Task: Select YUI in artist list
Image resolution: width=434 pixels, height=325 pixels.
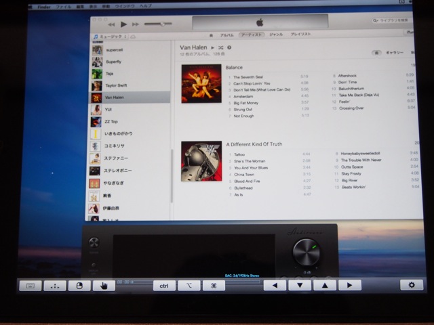Action: coord(130,110)
